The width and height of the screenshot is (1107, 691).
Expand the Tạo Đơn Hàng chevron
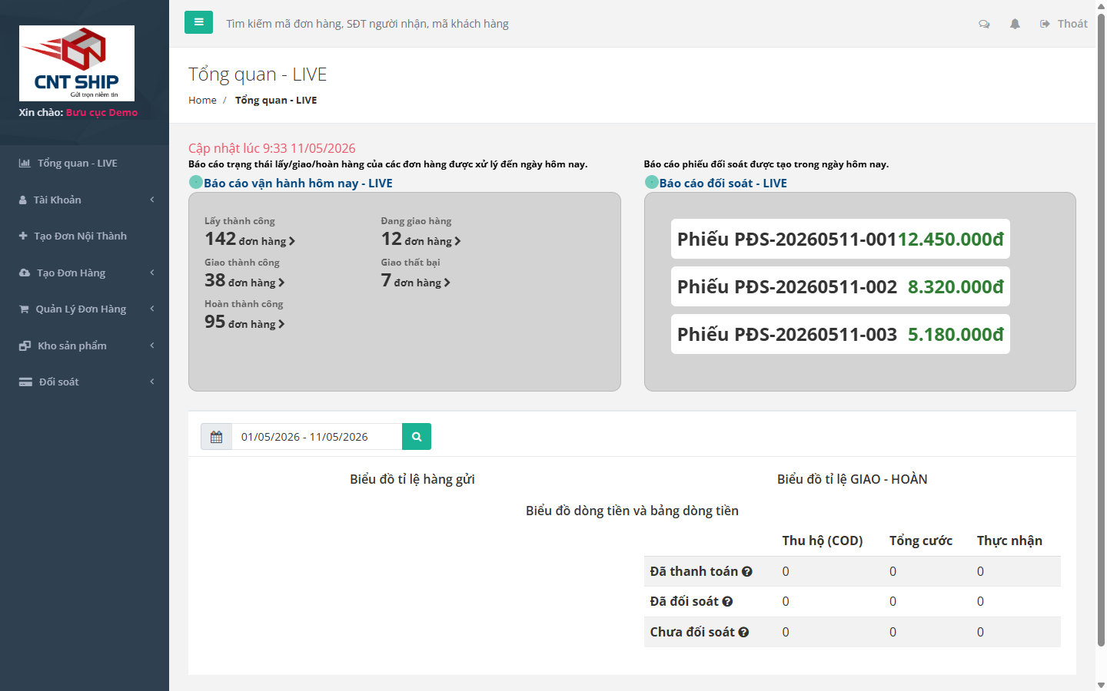(152, 273)
